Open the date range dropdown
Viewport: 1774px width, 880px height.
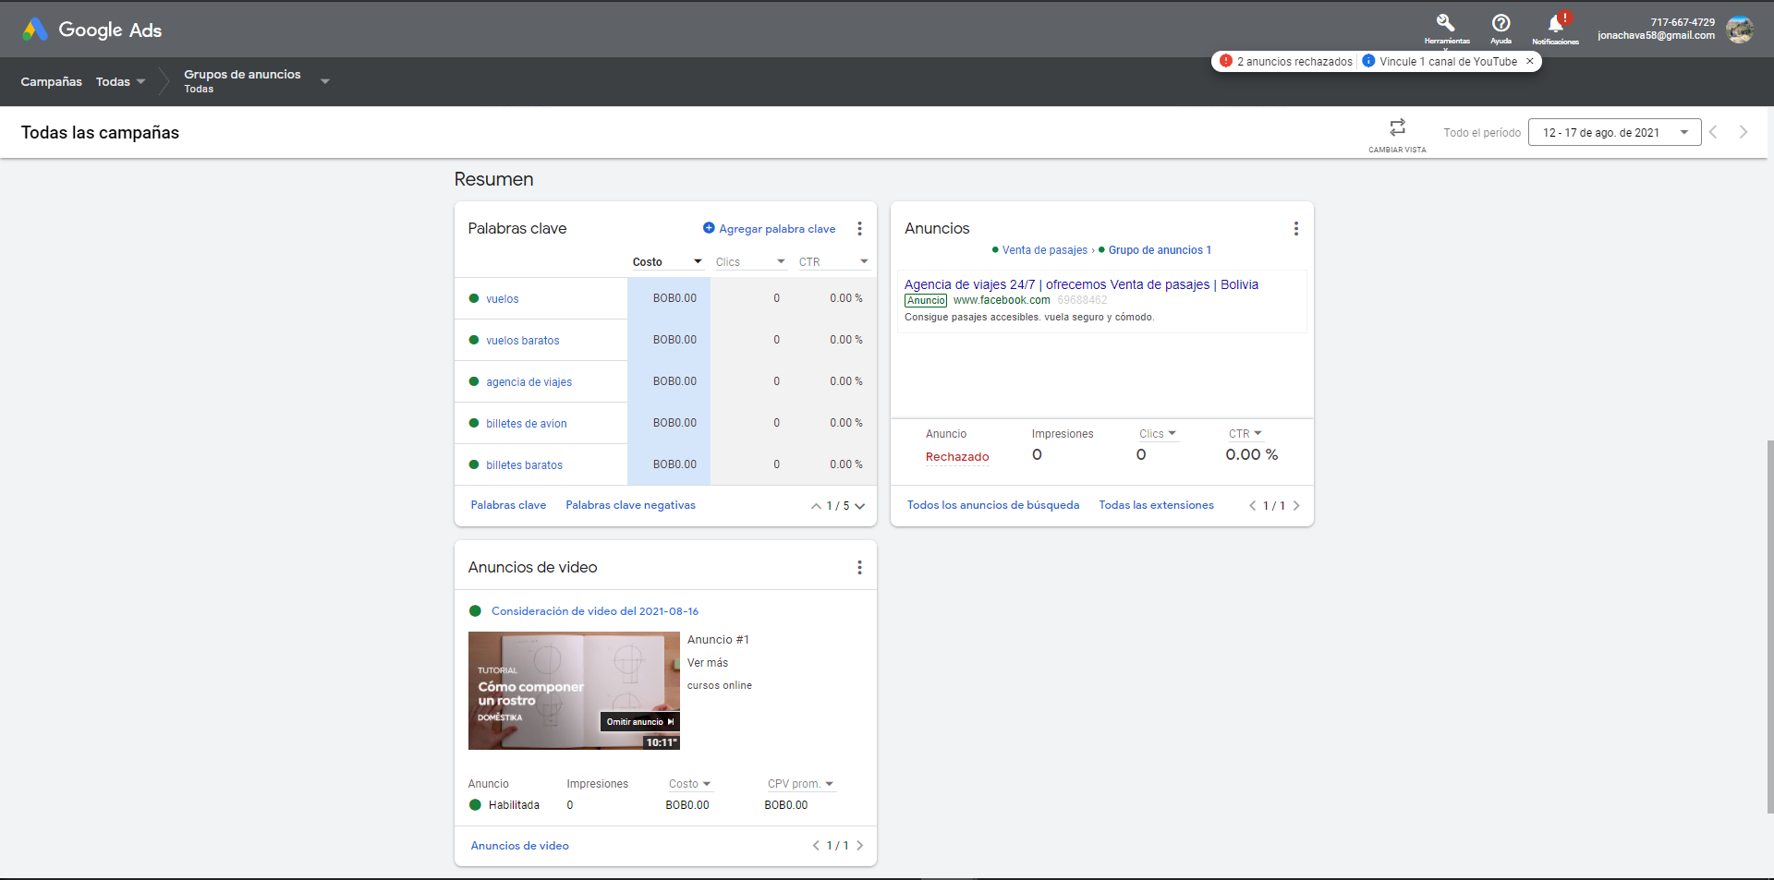click(x=1614, y=132)
